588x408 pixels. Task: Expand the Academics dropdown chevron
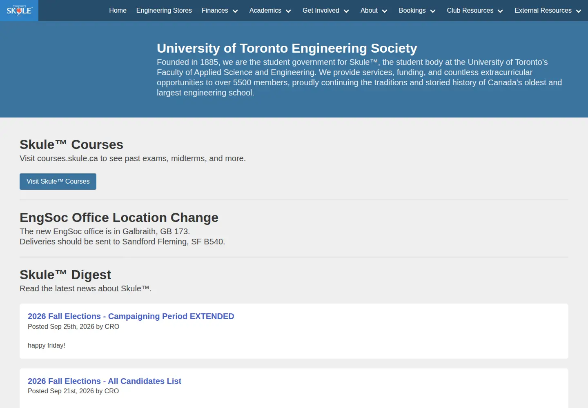[288, 11]
